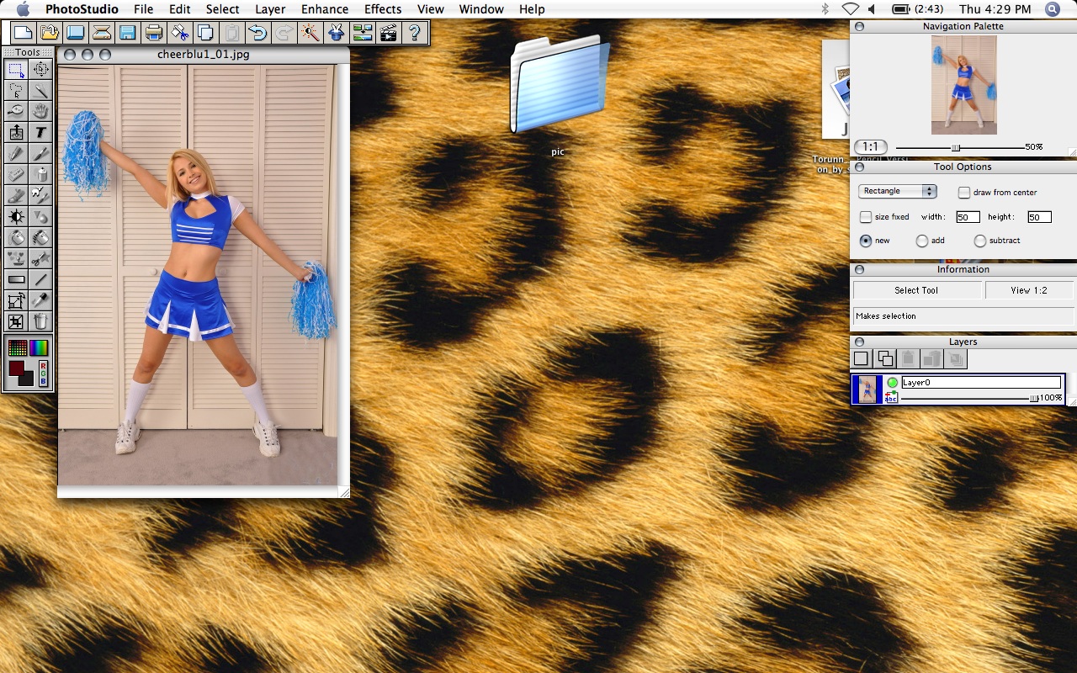1077x673 pixels.
Task: Click the new layer button in Layers palette
Action: [861, 358]
